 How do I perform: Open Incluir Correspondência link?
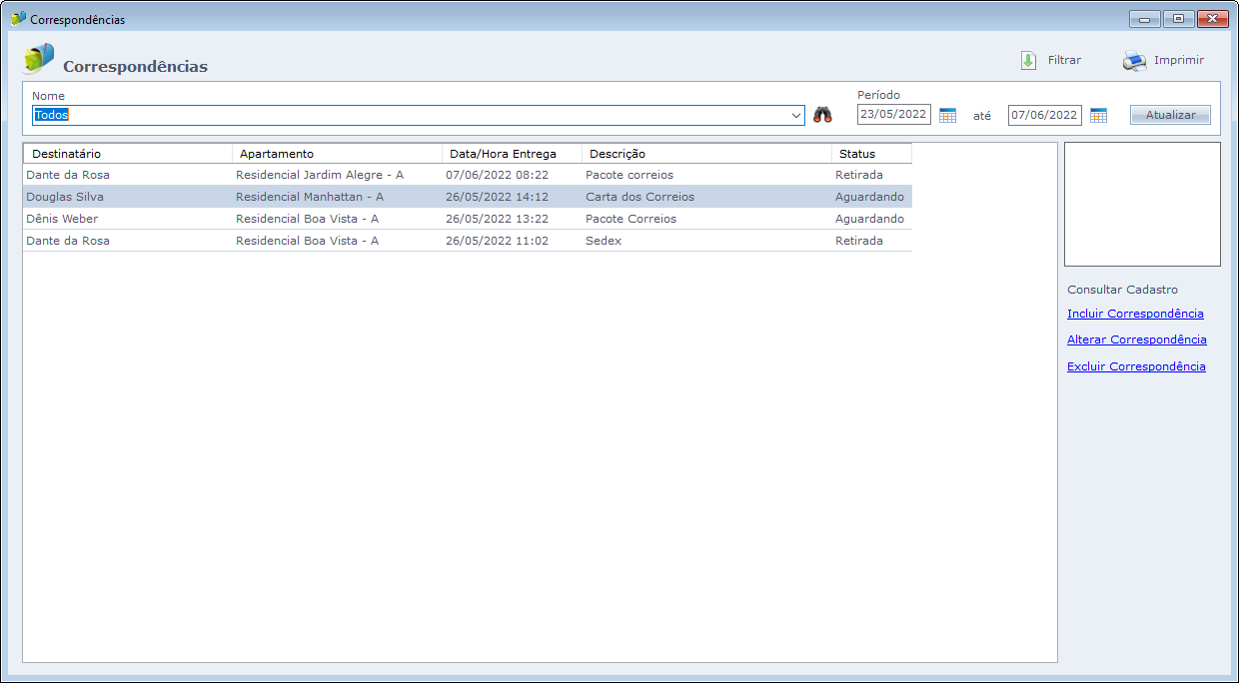pos(1135,314)
